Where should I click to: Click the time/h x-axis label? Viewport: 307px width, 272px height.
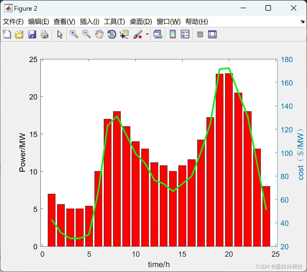point(159,264)
